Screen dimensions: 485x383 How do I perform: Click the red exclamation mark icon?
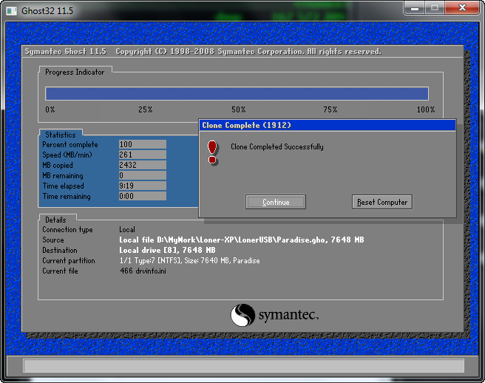point(213,151)
